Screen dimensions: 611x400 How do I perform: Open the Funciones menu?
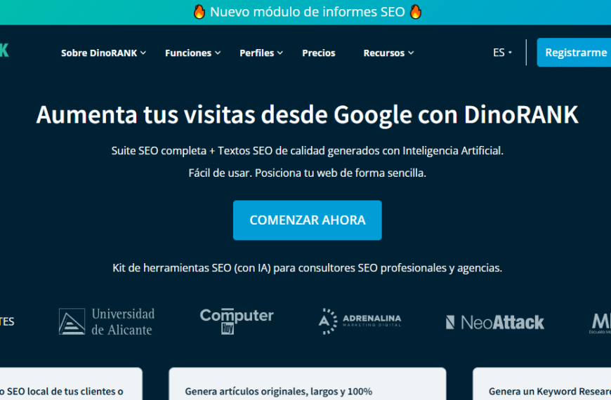pos(192,53)
